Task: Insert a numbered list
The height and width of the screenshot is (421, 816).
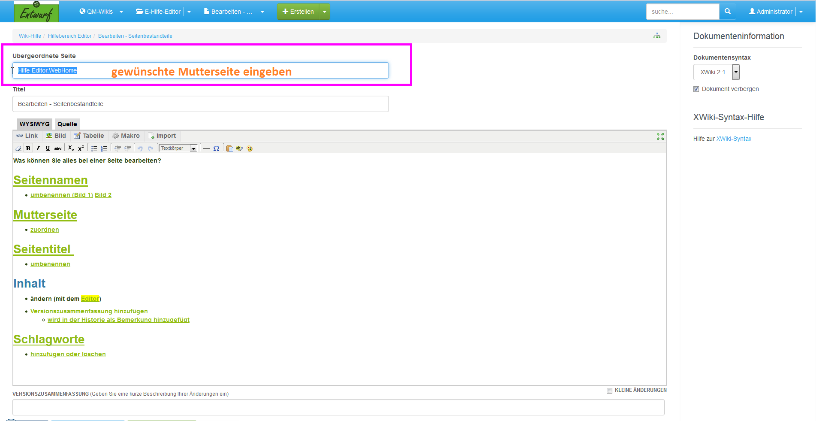Action: pyautogui.click(x=104, y=148)
